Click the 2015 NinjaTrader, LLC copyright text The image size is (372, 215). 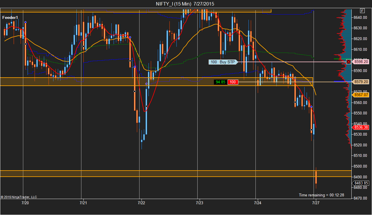point(19,197)
